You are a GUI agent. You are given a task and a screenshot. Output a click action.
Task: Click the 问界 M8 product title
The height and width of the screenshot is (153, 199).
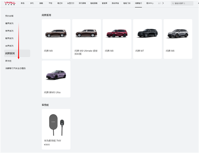point(109,51)
